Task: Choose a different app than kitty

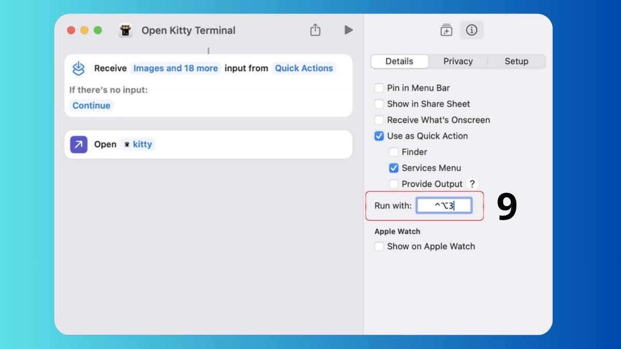Action: tap(138, 144)
